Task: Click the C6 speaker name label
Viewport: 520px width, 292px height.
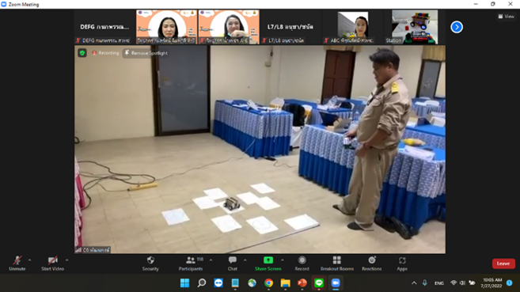Action: click(93, 250)
